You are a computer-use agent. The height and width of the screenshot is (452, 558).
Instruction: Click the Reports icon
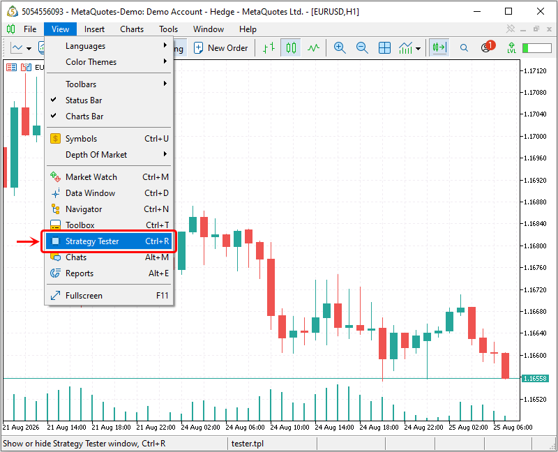56,273
